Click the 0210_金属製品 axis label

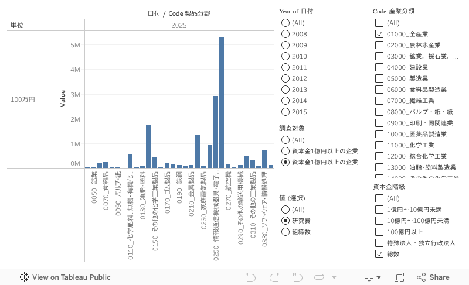pyautogui.click(x=192, y=194)
